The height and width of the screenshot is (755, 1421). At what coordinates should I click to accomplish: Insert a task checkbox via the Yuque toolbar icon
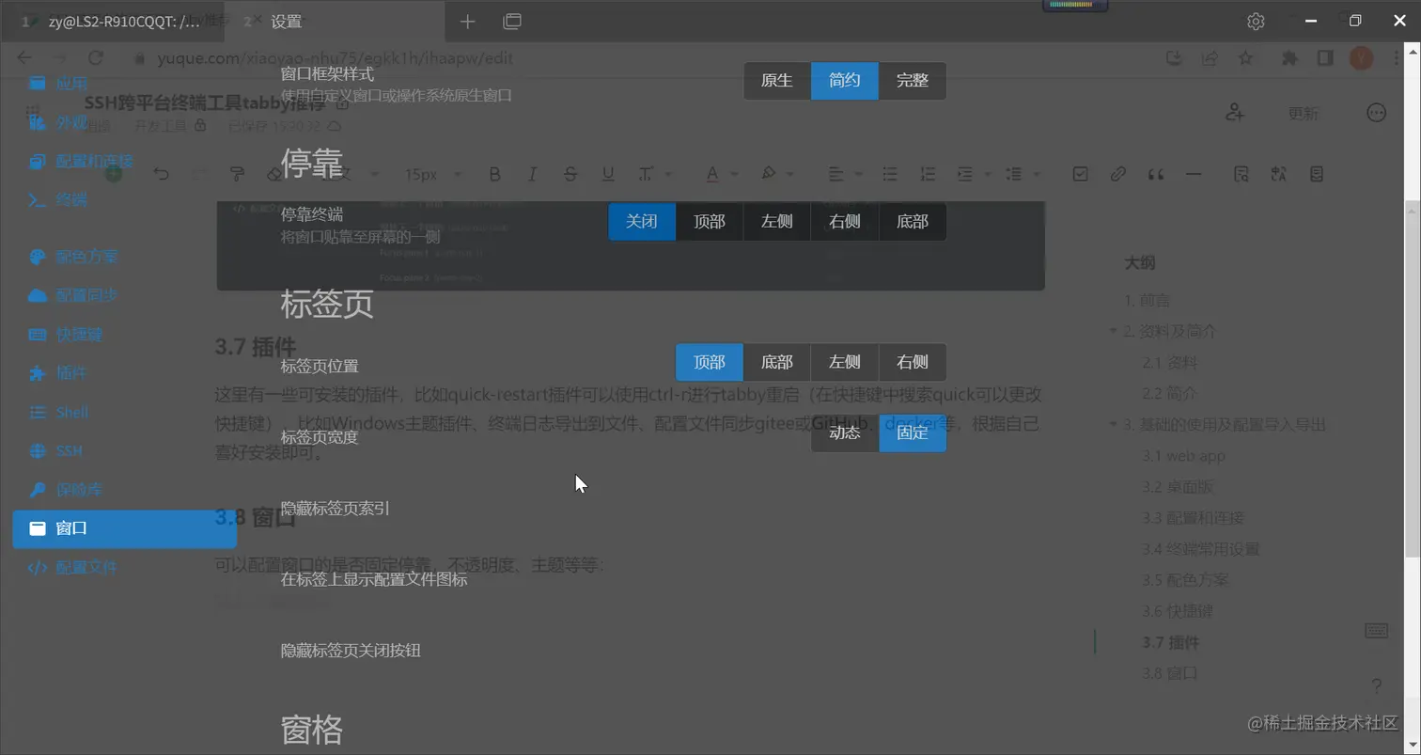[1080, 174]
